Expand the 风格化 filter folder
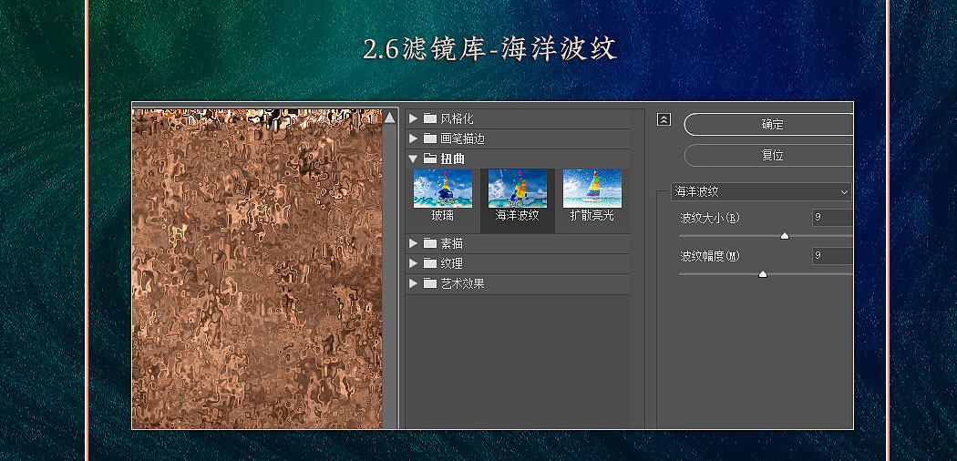The image size is (957, 461). pos(413,118)
